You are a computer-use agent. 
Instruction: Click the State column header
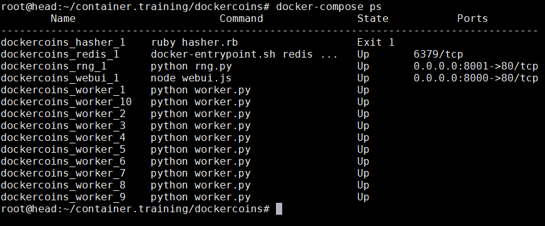372,18
